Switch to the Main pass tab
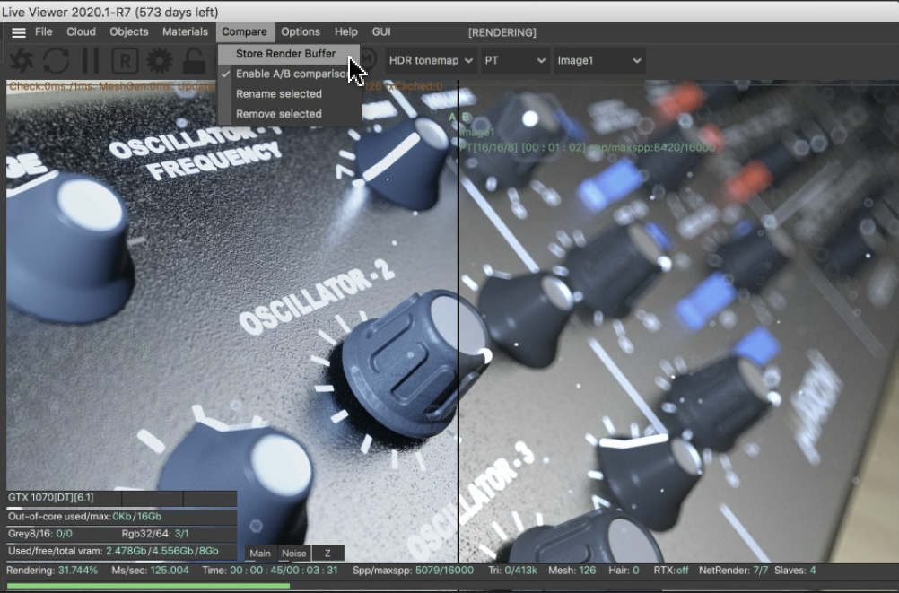Screen dimensions: 899x593 click(260, 554)
